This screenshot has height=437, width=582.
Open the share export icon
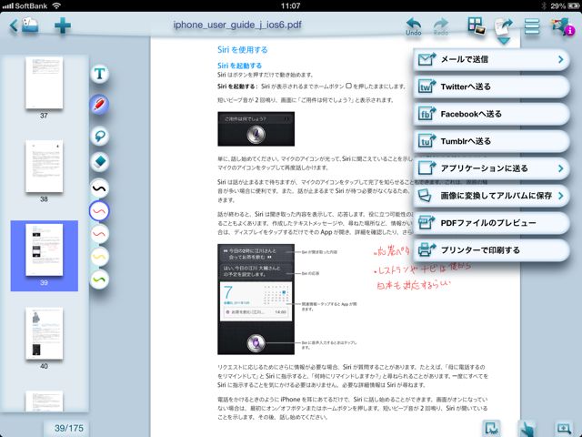pos(504,27)
